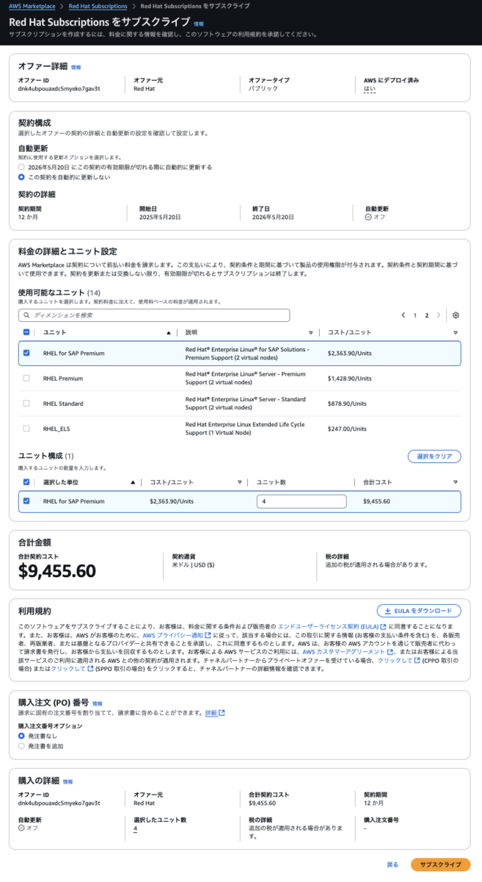The width and height of the screenshot is (482, 882).
Task: Click $1,428.90/Units cost cell
Action: [x=350, y=379]
